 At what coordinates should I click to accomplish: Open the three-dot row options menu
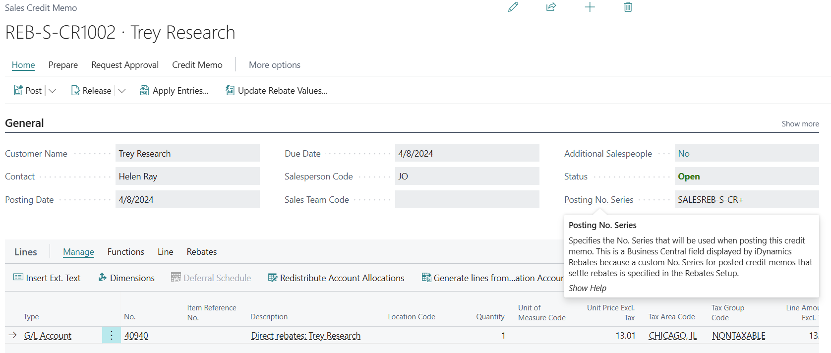pos(112,336)
